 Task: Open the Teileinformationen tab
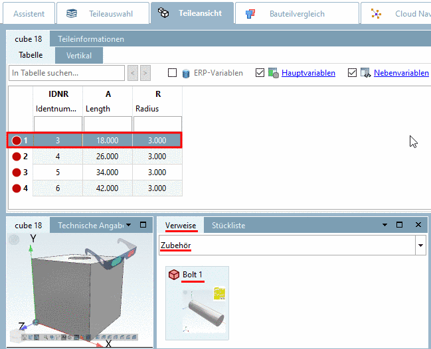91,39
